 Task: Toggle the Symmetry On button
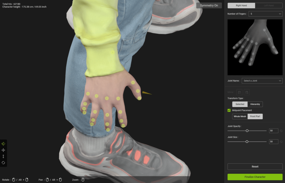coord(209,6)
